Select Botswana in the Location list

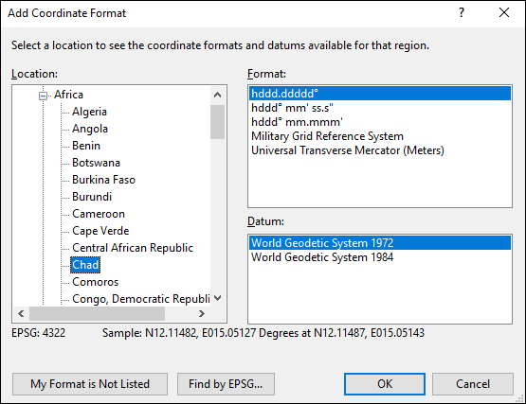tap(96, 163)
